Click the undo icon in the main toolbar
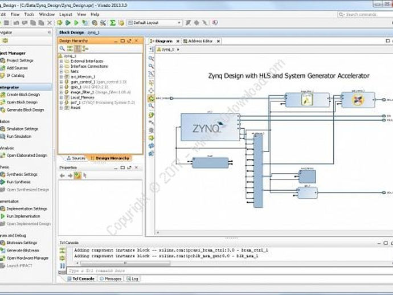 click(x=17, y=23)
